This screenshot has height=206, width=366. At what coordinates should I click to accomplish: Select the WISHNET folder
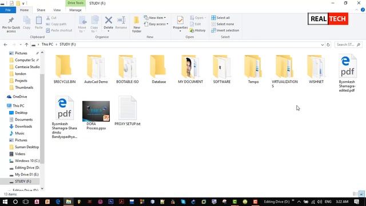click(x=316, y=69)
